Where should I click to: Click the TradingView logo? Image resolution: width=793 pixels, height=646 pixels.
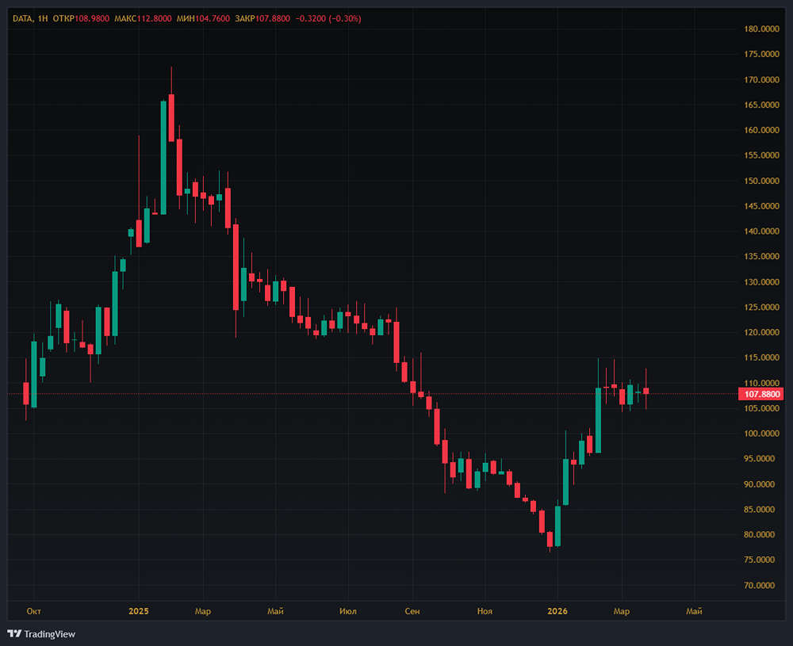[x=41, y=634]
